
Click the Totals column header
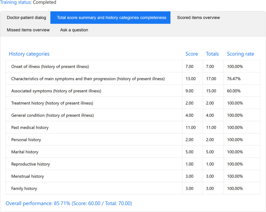point(212,54)
